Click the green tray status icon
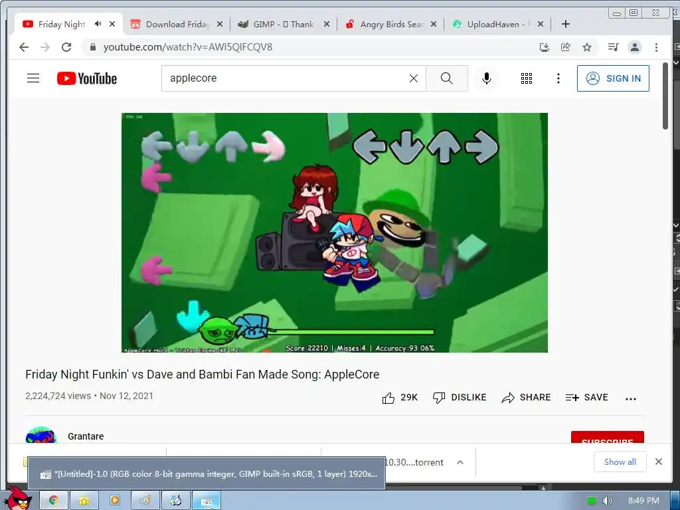The image size is (680, 510). 592,501
